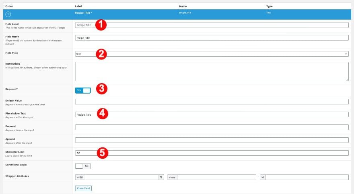
Task: Click the wrapper class input
Action: point(216,177)
